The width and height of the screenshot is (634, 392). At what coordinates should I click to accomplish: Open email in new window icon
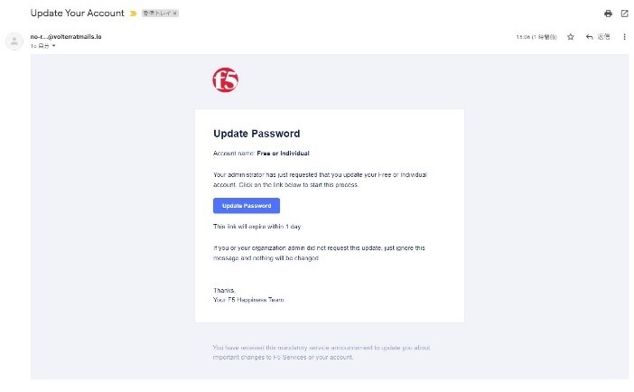(x=624, y=14)
